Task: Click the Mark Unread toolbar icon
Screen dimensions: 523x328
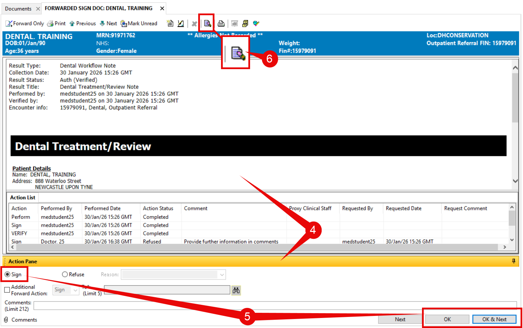Action: [123, 24]
